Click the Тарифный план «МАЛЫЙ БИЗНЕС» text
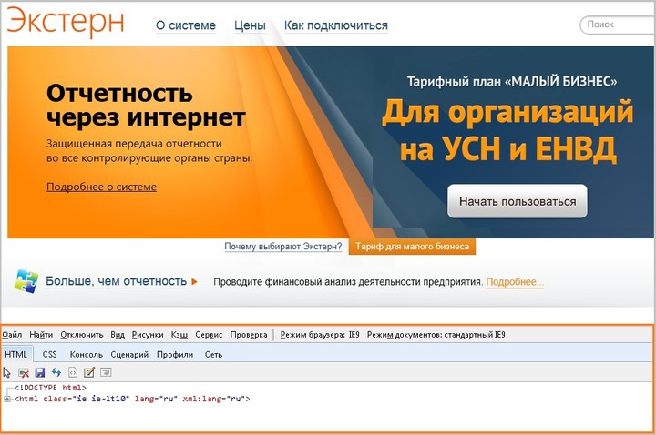The height and width of the screenshot is (435, 656). pos(512,81)
